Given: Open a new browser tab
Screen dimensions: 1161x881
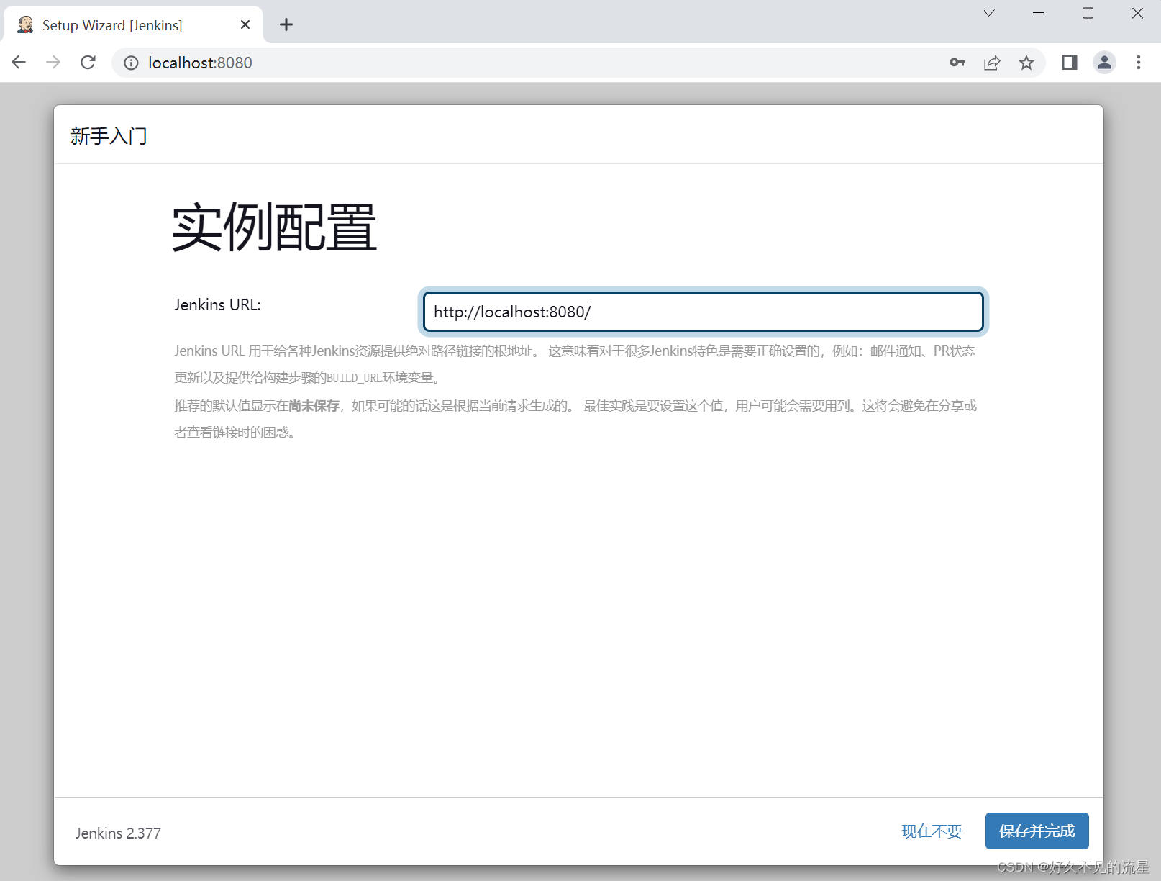Looking at the screenshot, I should pyautogui.click(x=286, y=24).
